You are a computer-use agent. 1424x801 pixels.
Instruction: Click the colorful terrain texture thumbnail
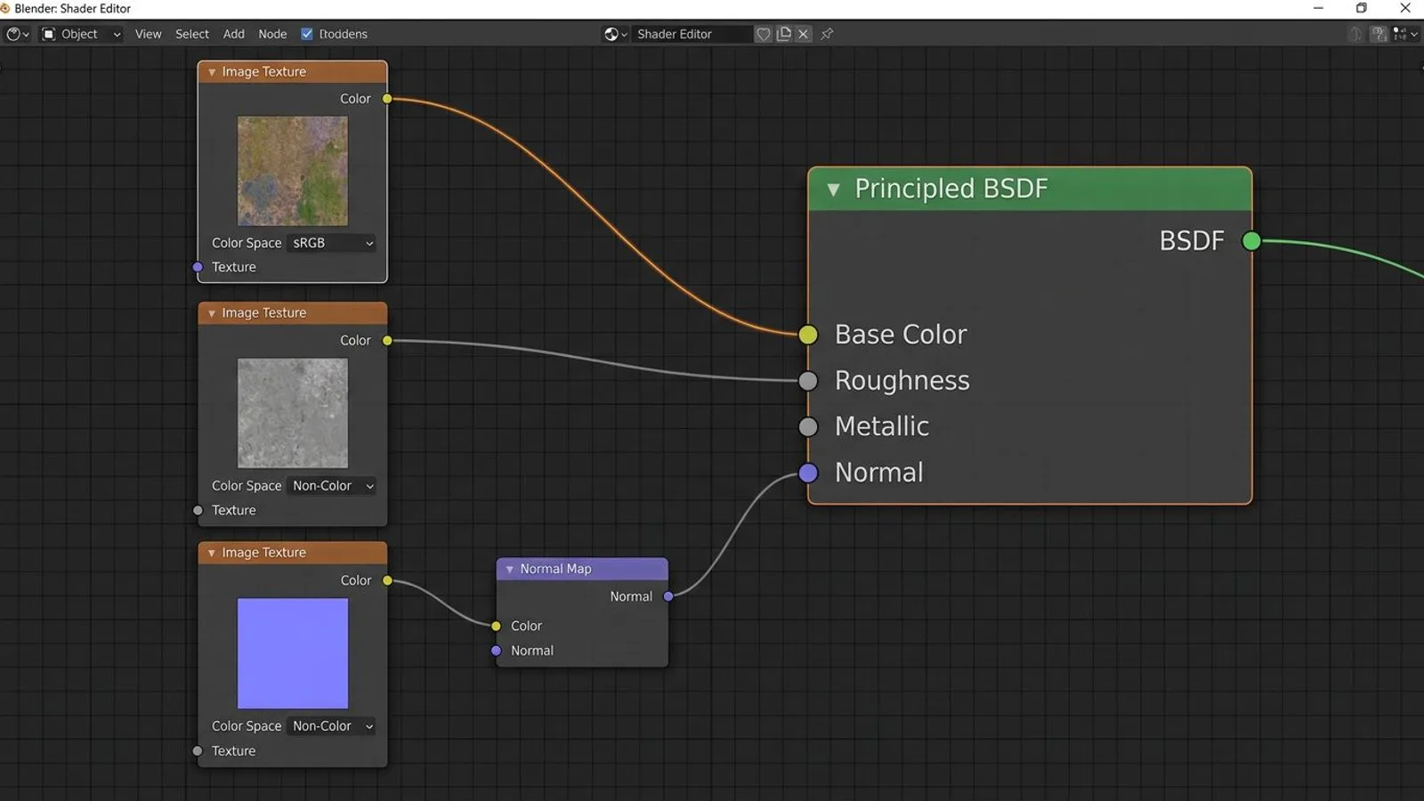293,171
